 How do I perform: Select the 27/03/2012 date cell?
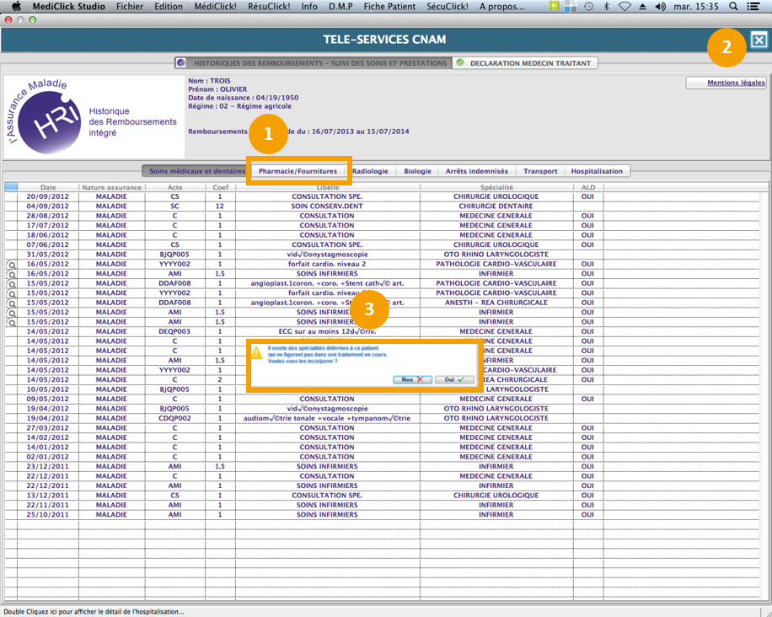tap(48, 428)
